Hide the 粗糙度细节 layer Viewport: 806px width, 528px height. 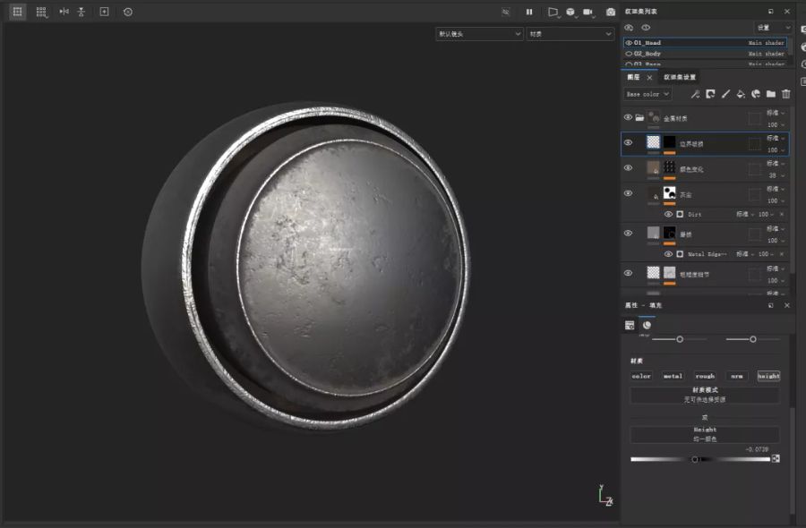point(628,273)
